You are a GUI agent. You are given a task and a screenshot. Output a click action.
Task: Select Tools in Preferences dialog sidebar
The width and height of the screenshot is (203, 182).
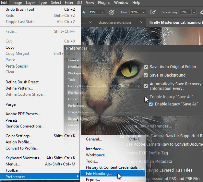(x=72, y=80)
